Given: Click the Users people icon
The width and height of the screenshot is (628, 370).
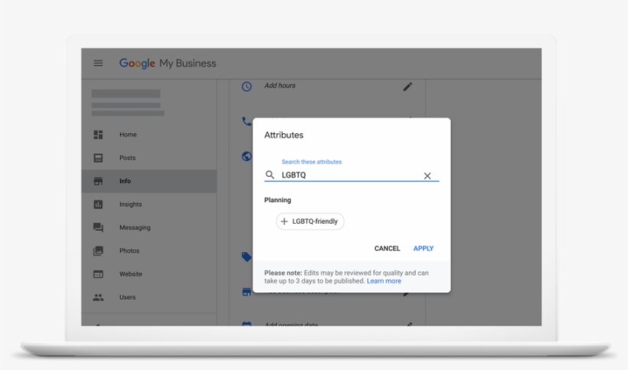Looking at the screenshot, I should coord(98,297).
